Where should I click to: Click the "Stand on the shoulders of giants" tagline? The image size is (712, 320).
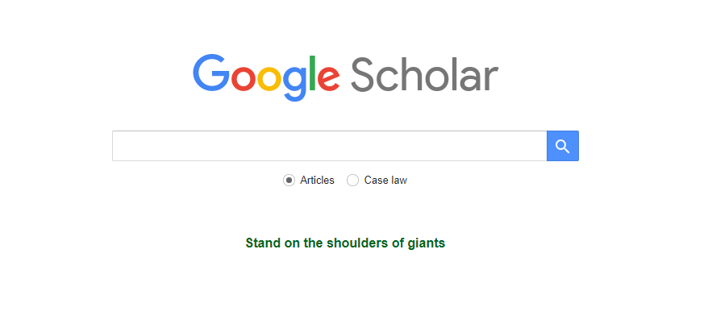(345, 243)
